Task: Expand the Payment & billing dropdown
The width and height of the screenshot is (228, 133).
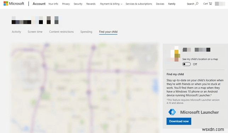Action: (111, 4)
